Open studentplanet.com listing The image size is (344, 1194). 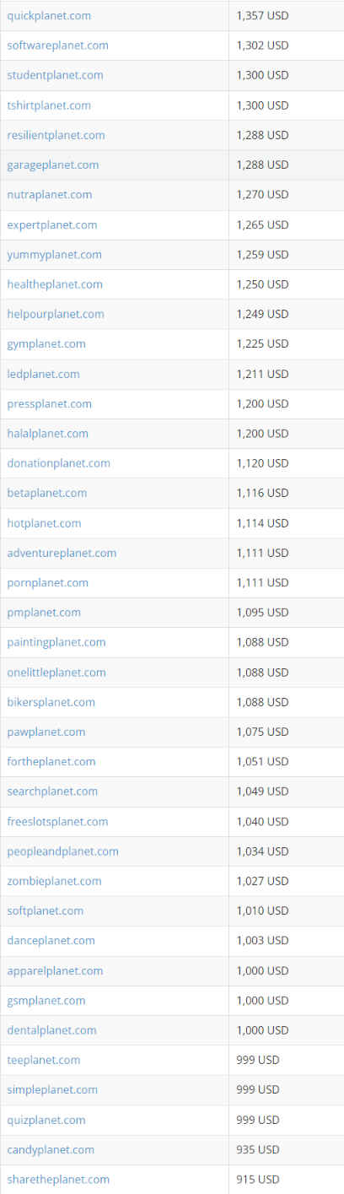[x=55, y=75]
